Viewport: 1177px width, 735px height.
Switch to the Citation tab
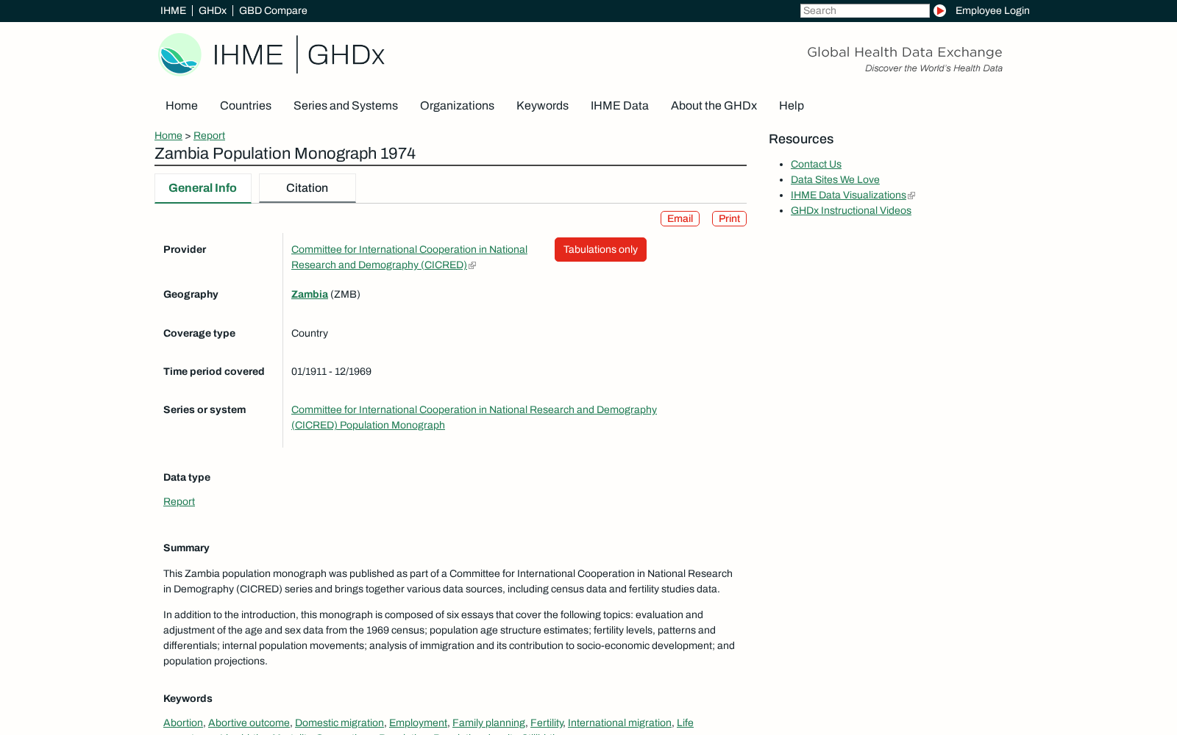(x=307, y=188)
